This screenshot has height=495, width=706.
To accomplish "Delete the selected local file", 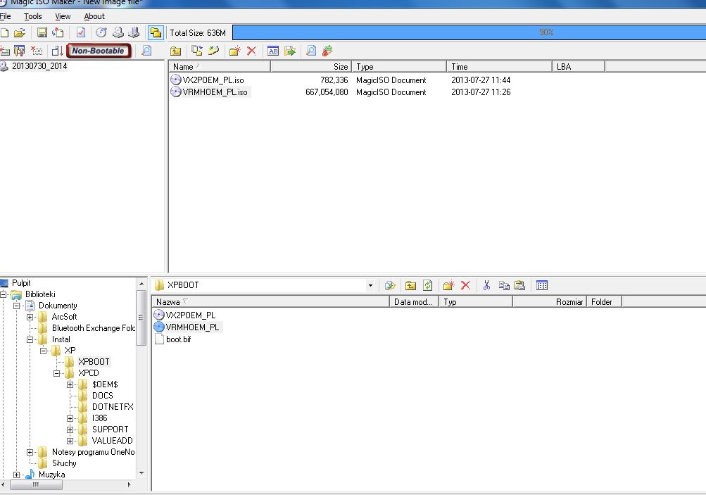I will click(465, 285).
